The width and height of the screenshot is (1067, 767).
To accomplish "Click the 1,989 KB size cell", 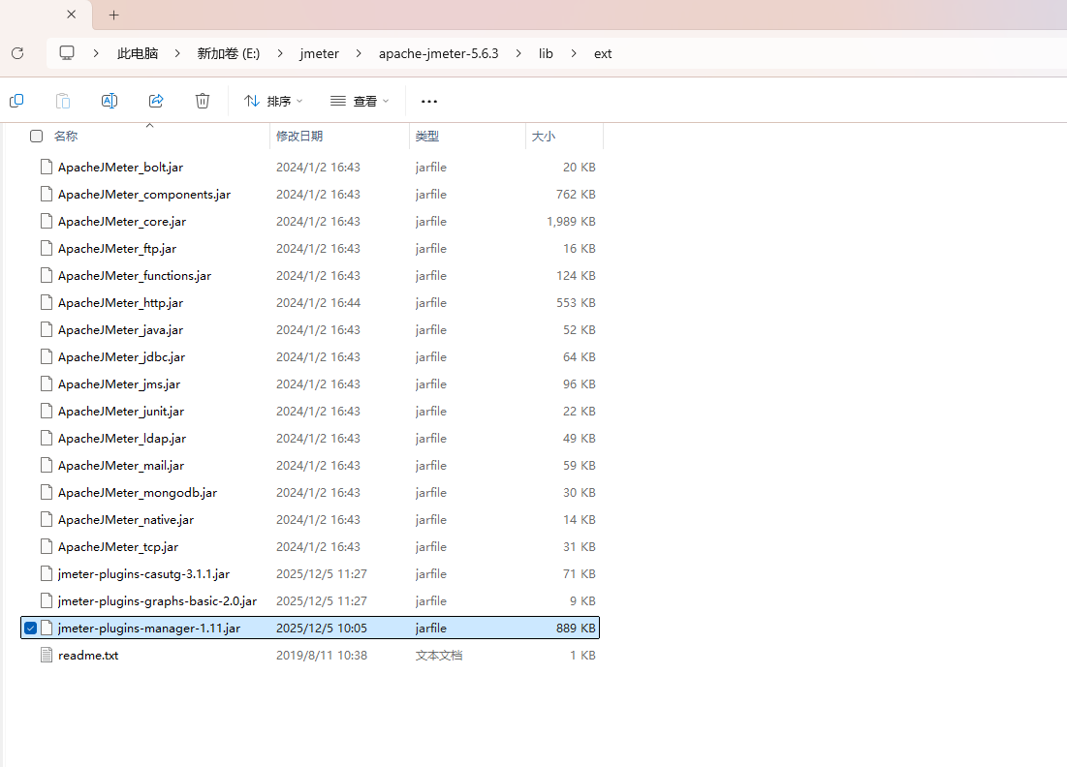I will (571, 221).
